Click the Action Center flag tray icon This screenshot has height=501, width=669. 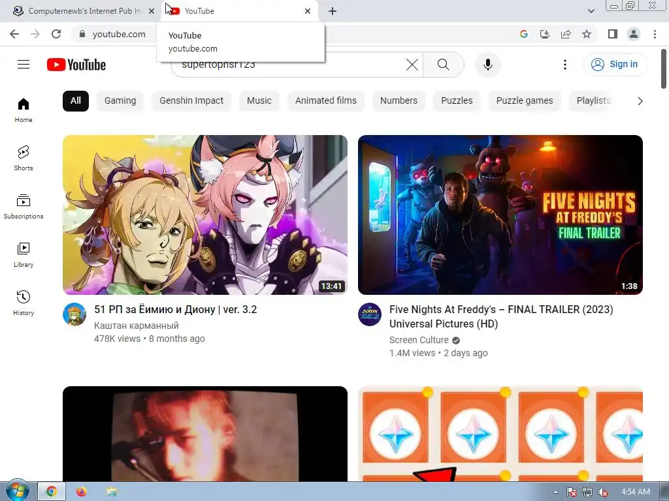click(571, 492)
